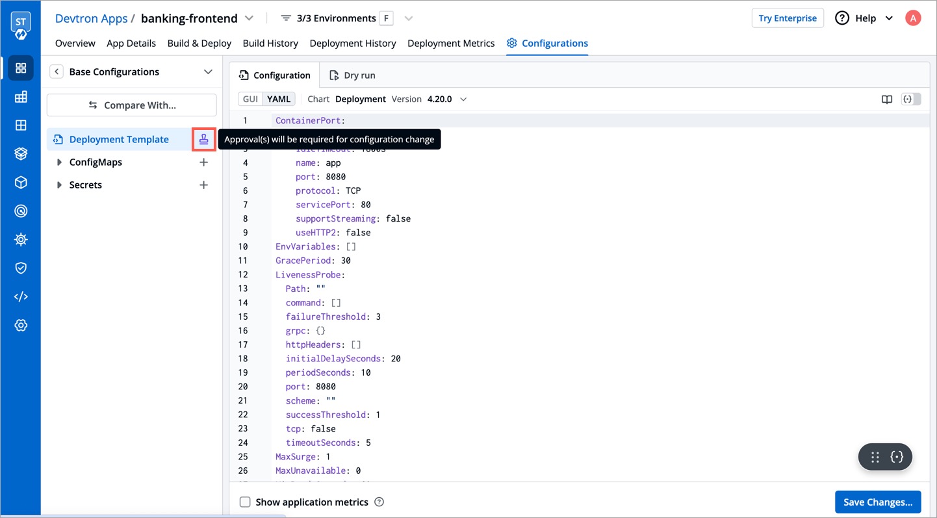Add a new ConfigMap with plus icon

(x=203, y=162)
